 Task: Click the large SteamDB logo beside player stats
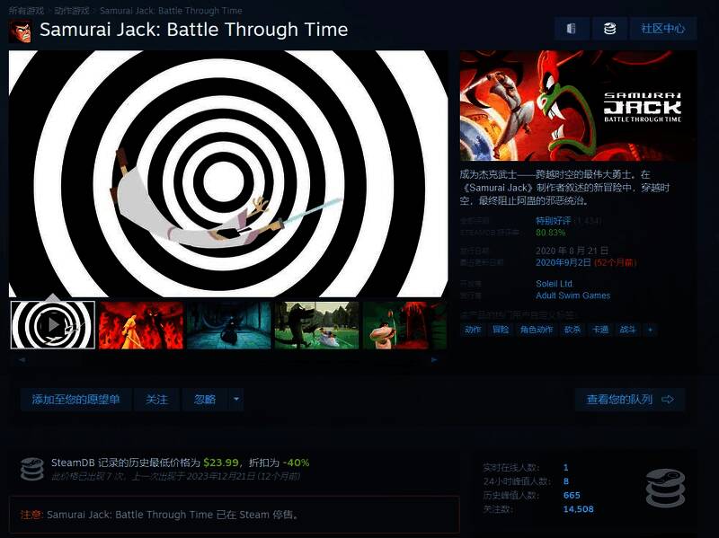tap(665, 488)
